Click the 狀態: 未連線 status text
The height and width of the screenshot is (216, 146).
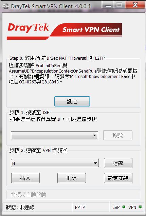pyautogui.click(x=20, y=207)
